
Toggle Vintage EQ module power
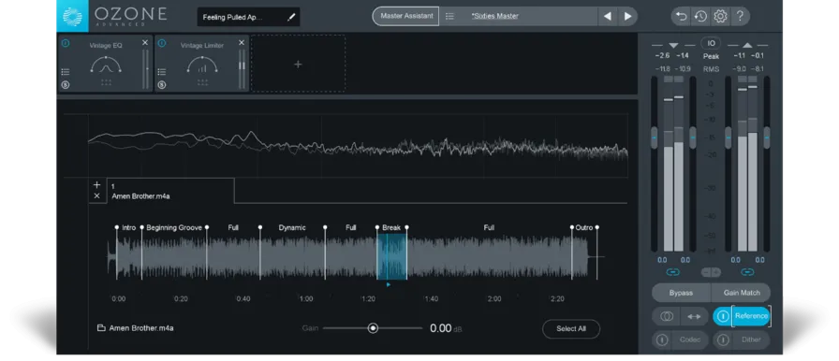coord(66,43)
